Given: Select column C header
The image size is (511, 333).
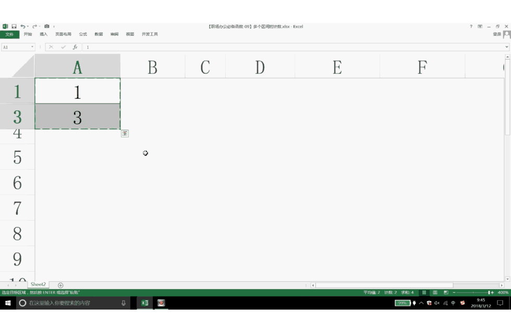Looking at the screenshot, I should pos(205,67).
